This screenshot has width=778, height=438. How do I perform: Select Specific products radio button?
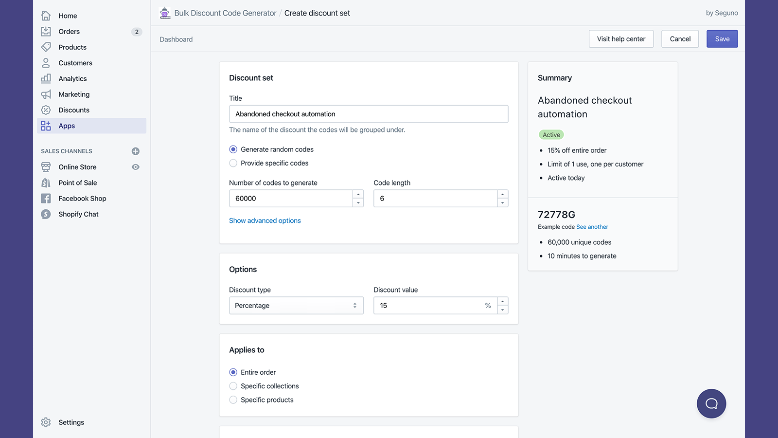[x=233, y=400]
